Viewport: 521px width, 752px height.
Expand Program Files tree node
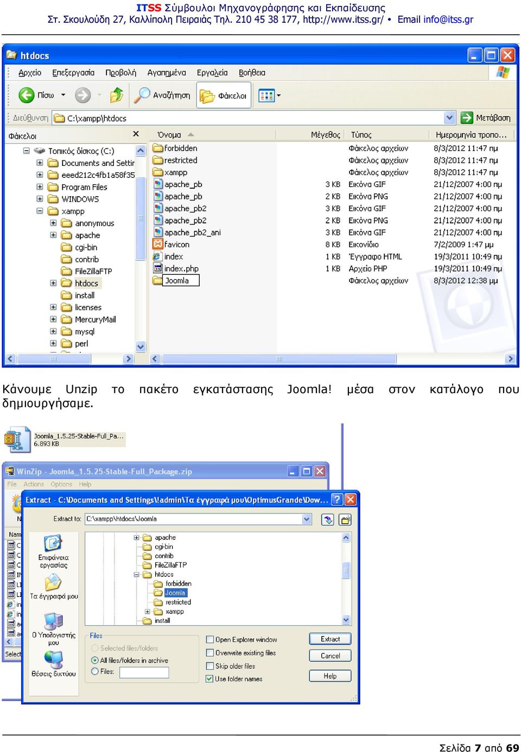40,187
